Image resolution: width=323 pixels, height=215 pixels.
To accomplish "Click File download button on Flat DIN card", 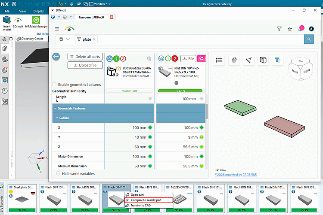I will point(188,58).
